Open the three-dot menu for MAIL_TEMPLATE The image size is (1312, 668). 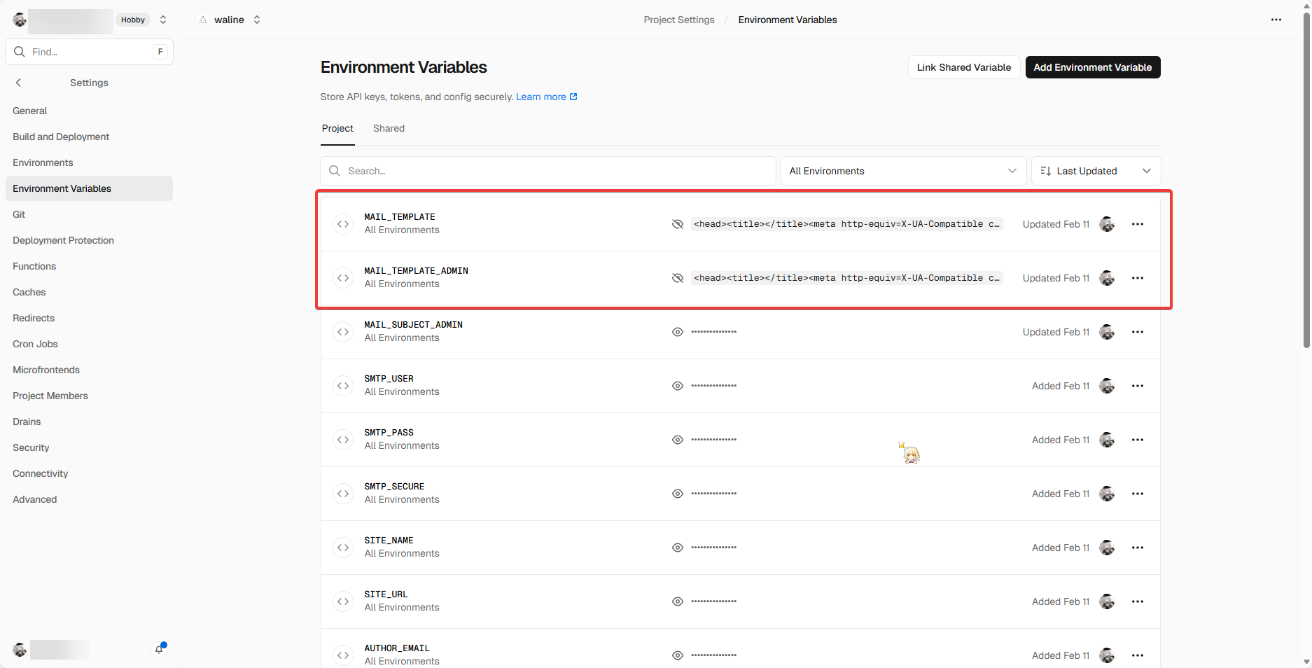(1137, 224)
